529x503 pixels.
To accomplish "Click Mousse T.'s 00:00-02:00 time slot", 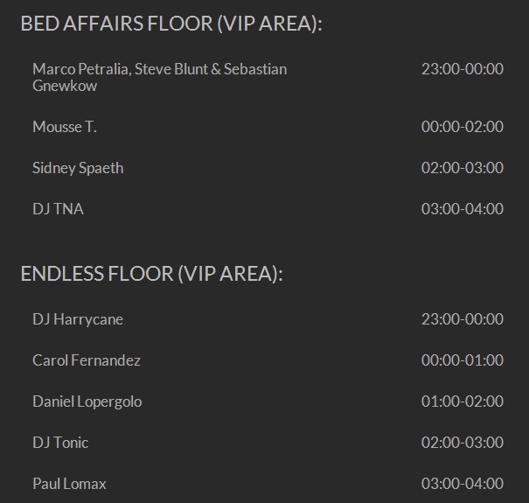I will [463, 127].
